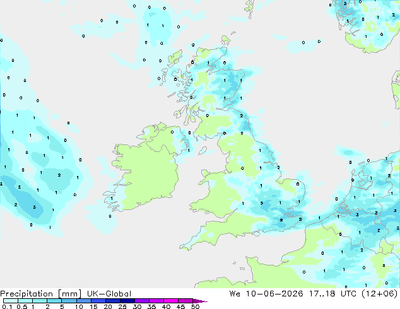
Task: Click the "[mm]" unit label
Action: tap(69, 294)
